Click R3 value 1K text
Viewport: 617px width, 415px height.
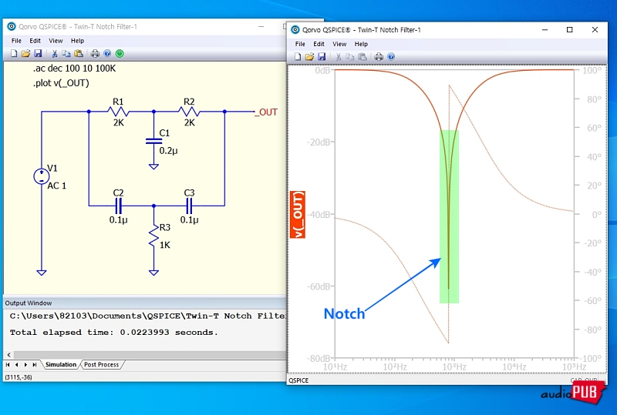point(165,245)
